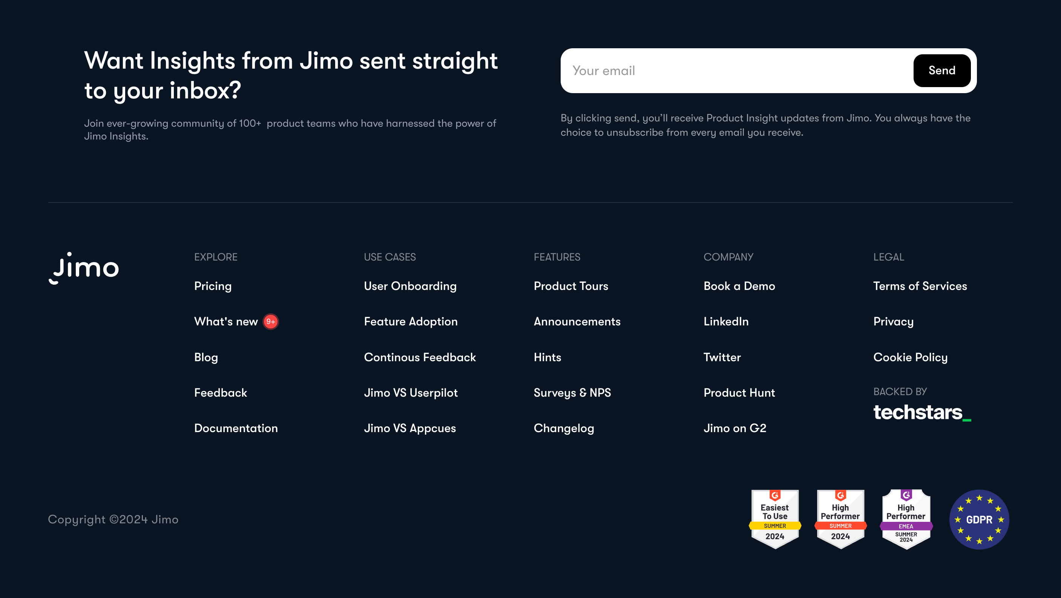1061x598 pixels.
Task: Open the Easiest To Use 2024 badge
Action: click(x=775, y=519)
